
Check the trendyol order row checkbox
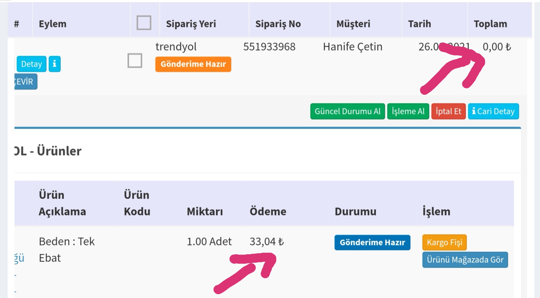(x=135, y=60)
